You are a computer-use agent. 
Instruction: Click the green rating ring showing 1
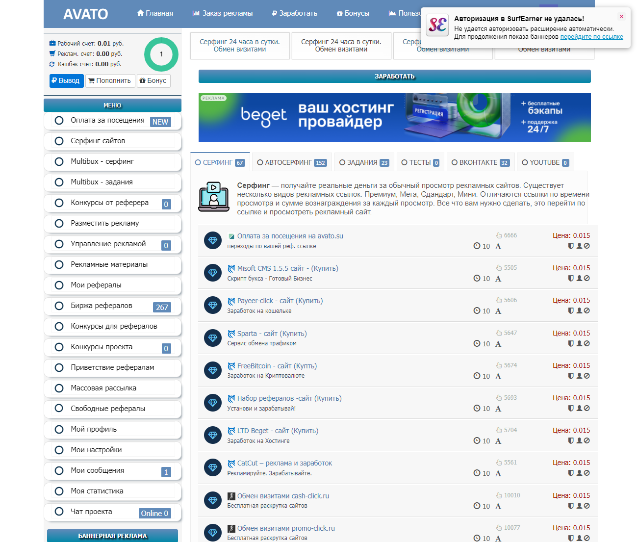[x=161, y=54]
